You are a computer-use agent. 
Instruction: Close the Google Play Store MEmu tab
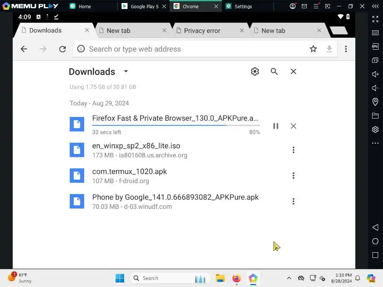[x=165, y=6]
